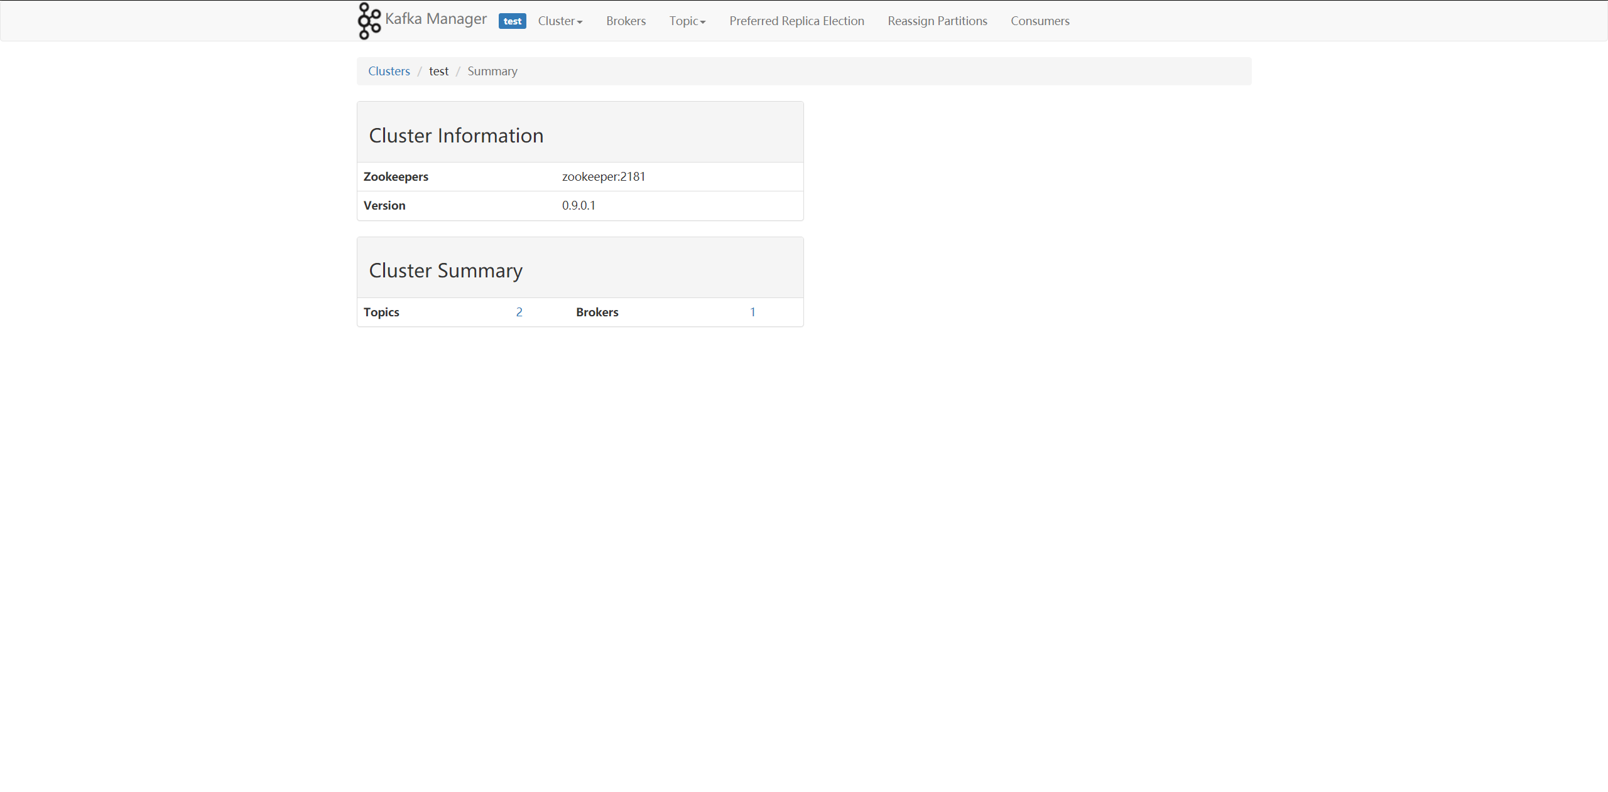Click the Cluster Summary panel header
This screenshot has height=792, width=1608.
445,270
